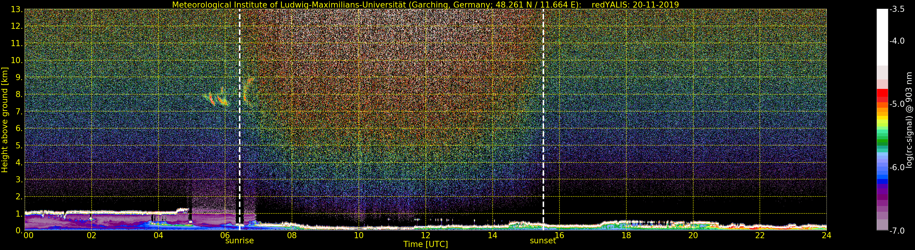Click the height axis tick label 9
This screenshot has width=915, height=250.
pyautogui.click(x=19, y=77)
